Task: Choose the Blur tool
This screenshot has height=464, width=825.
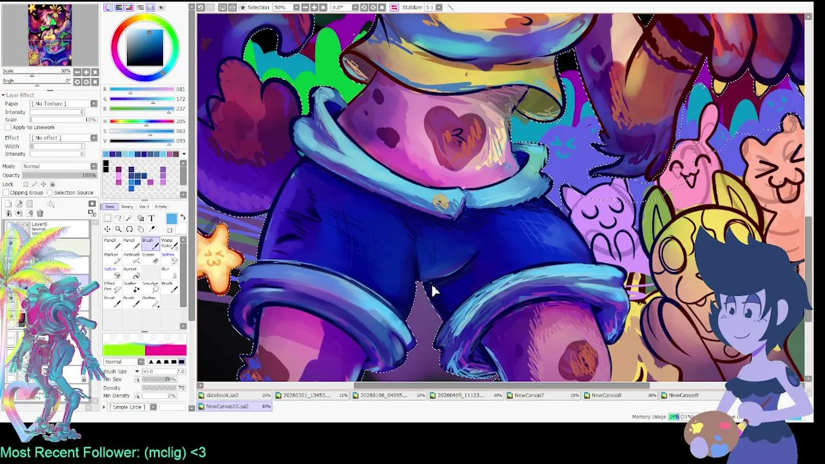Action: coord(170,273)
